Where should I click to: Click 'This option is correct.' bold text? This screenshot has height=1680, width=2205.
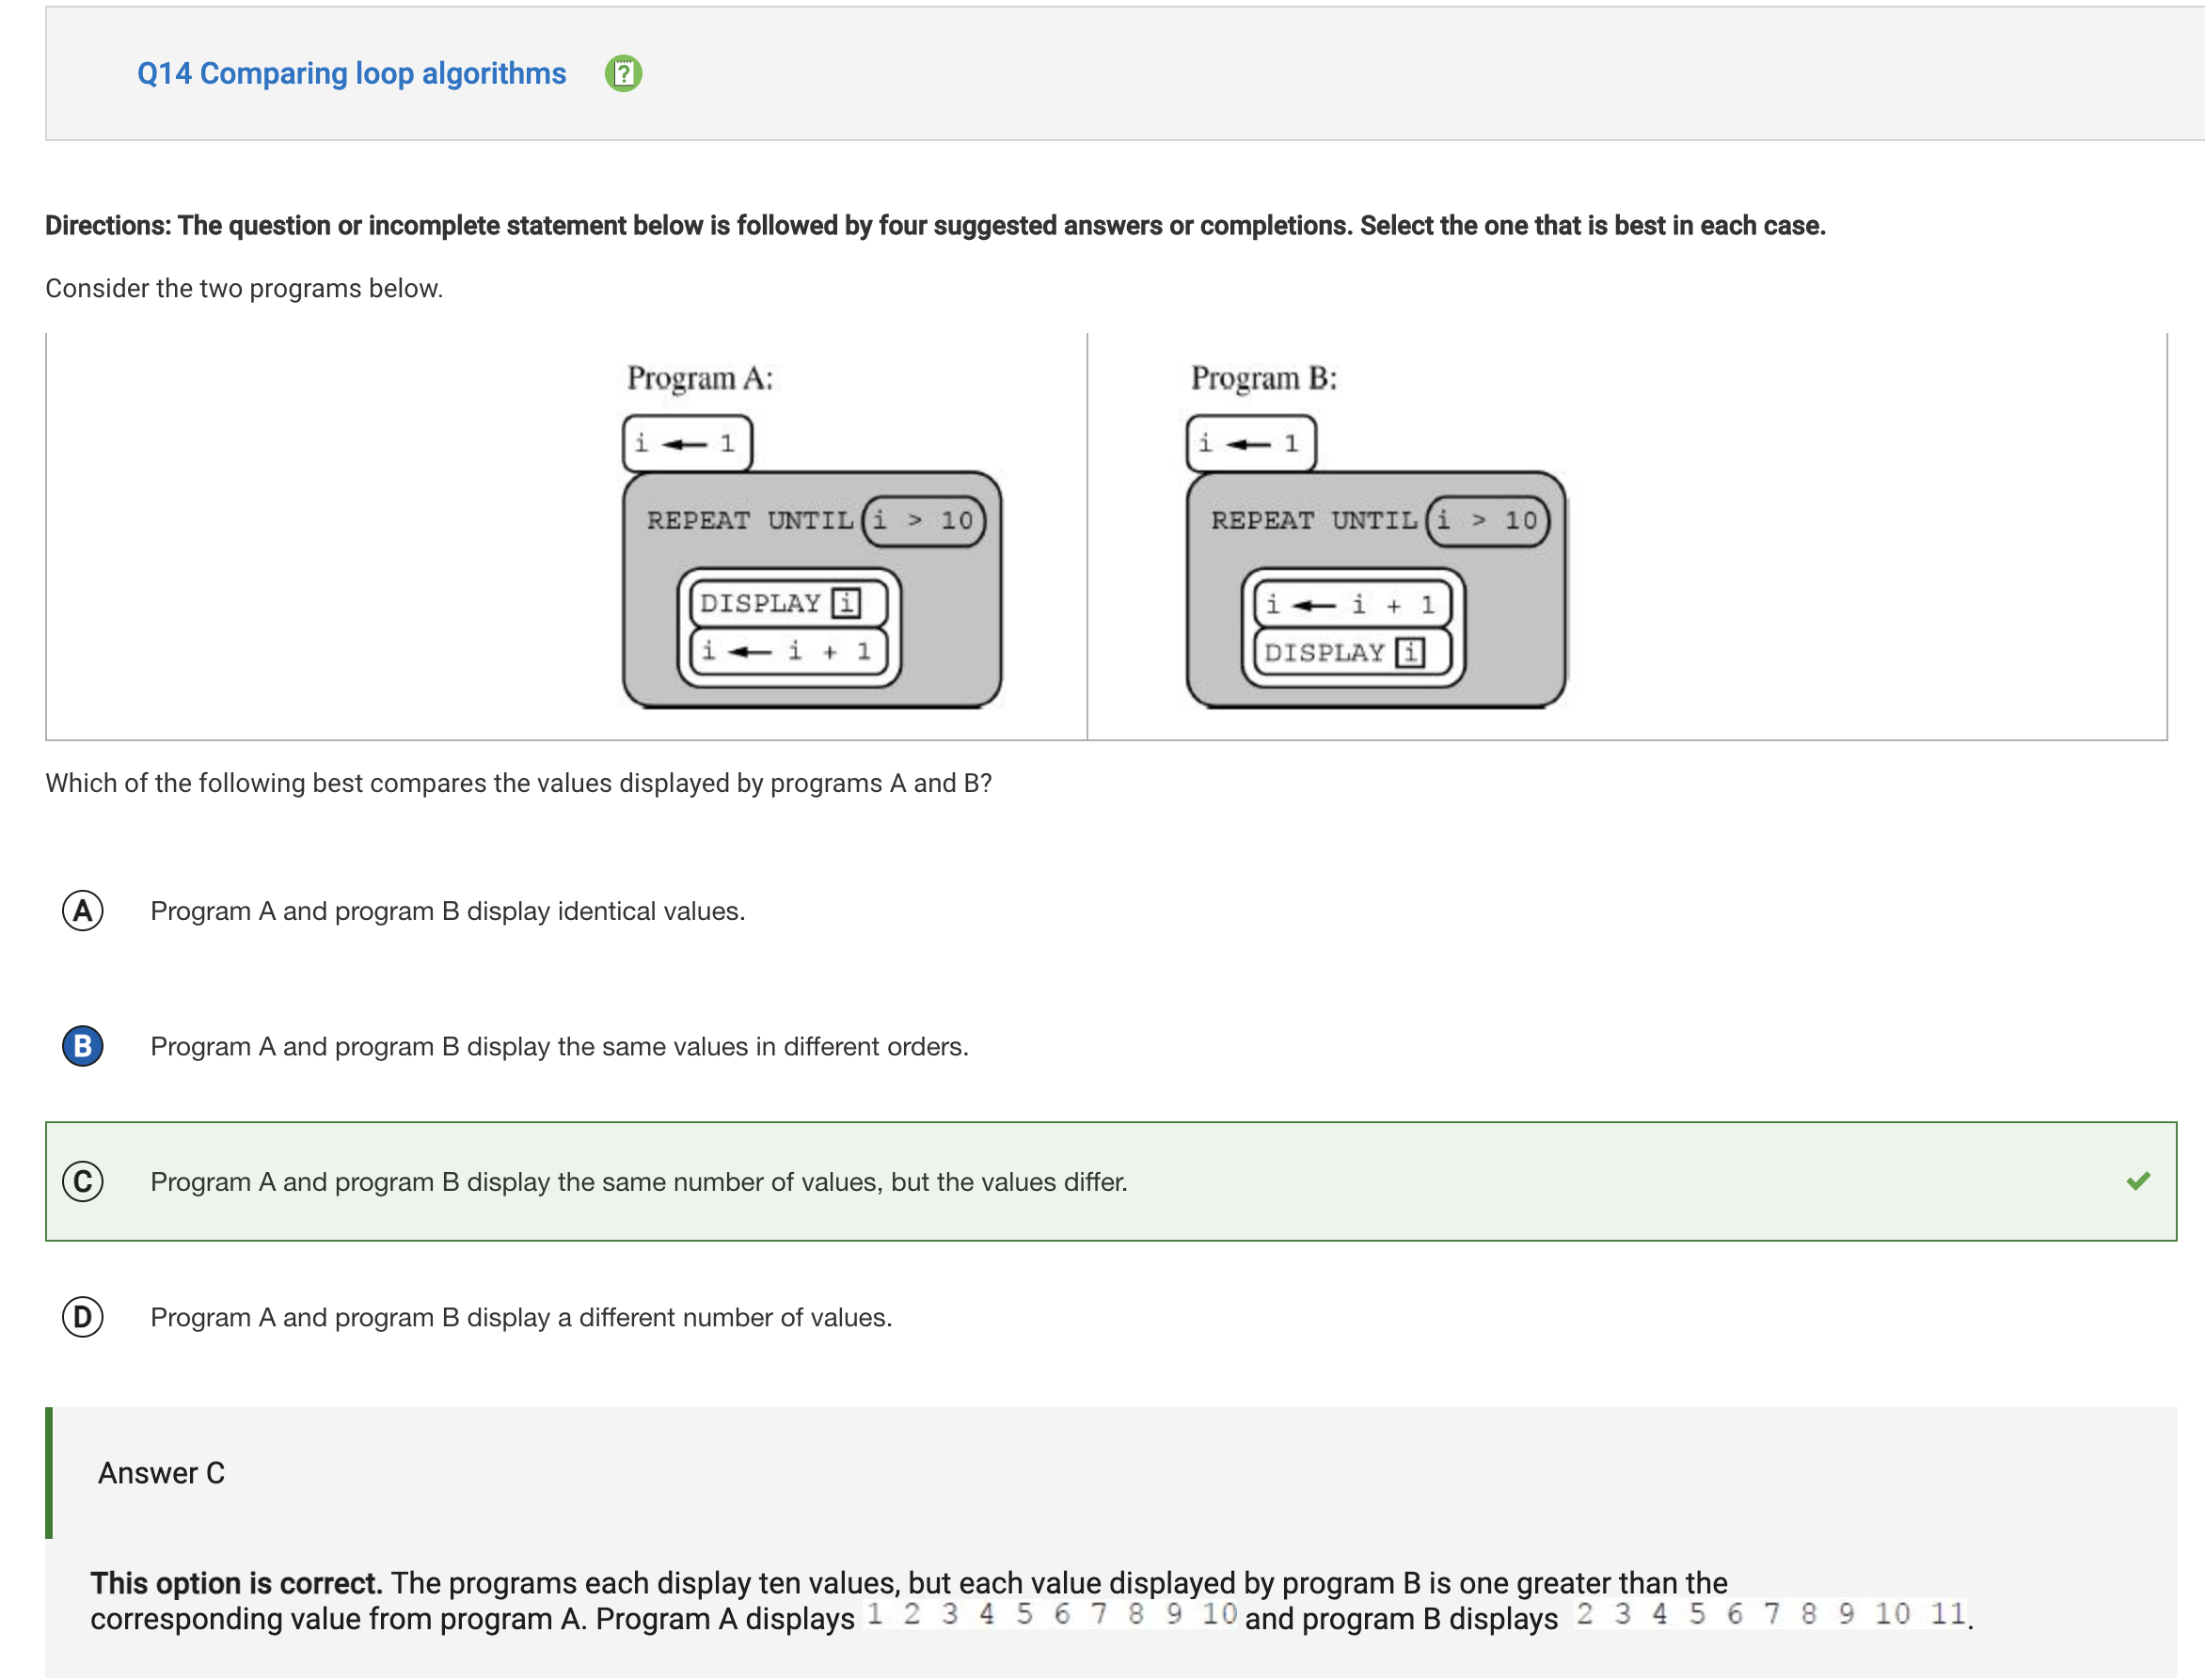236,1583
